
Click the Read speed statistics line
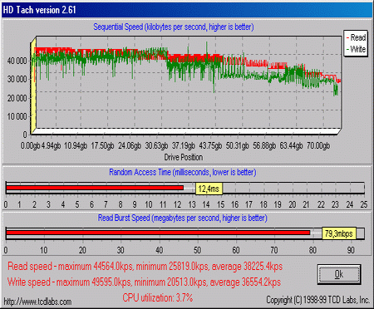pos(145,267)
